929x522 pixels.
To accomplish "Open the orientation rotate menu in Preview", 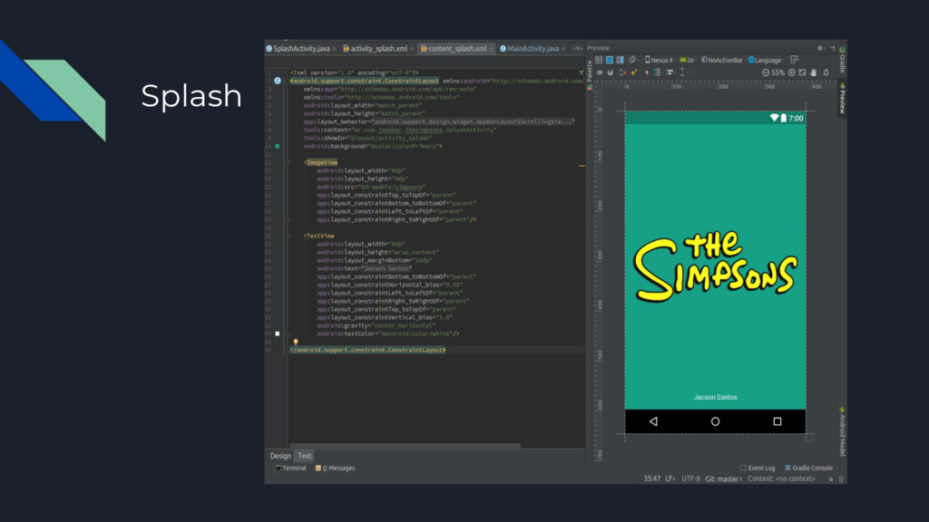I will (x=634, y=60).
